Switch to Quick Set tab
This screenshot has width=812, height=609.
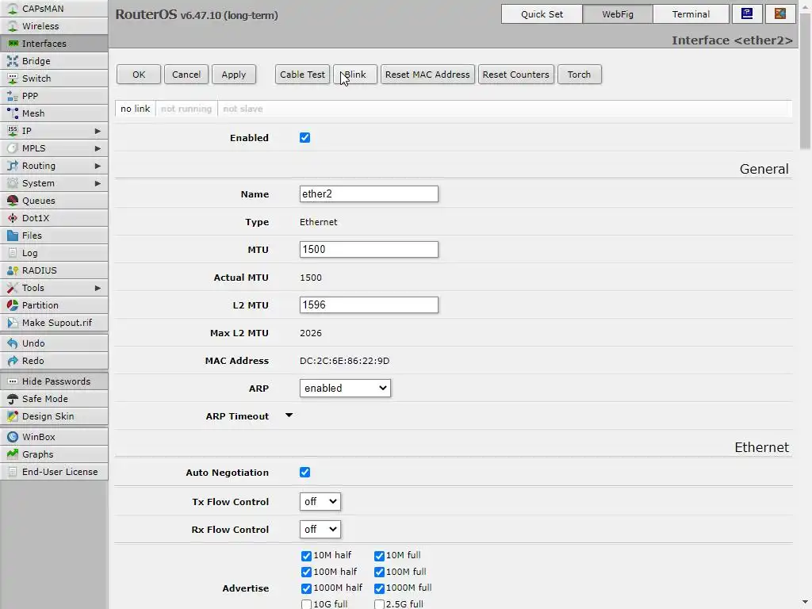(x=542, y=14)
